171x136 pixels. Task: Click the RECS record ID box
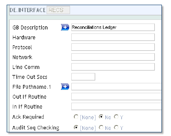(58, 10)
